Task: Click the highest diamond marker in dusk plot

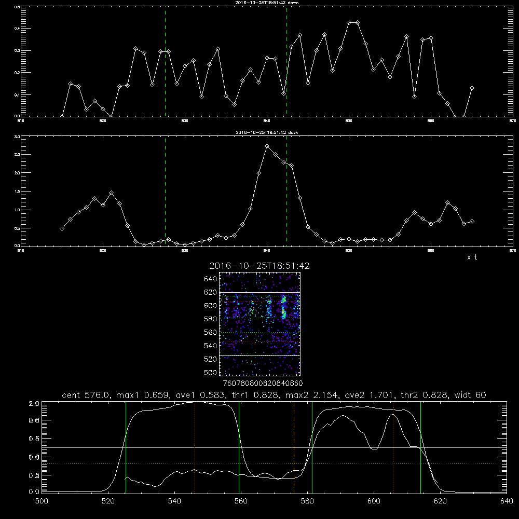Action: click(x=267, y=146)
